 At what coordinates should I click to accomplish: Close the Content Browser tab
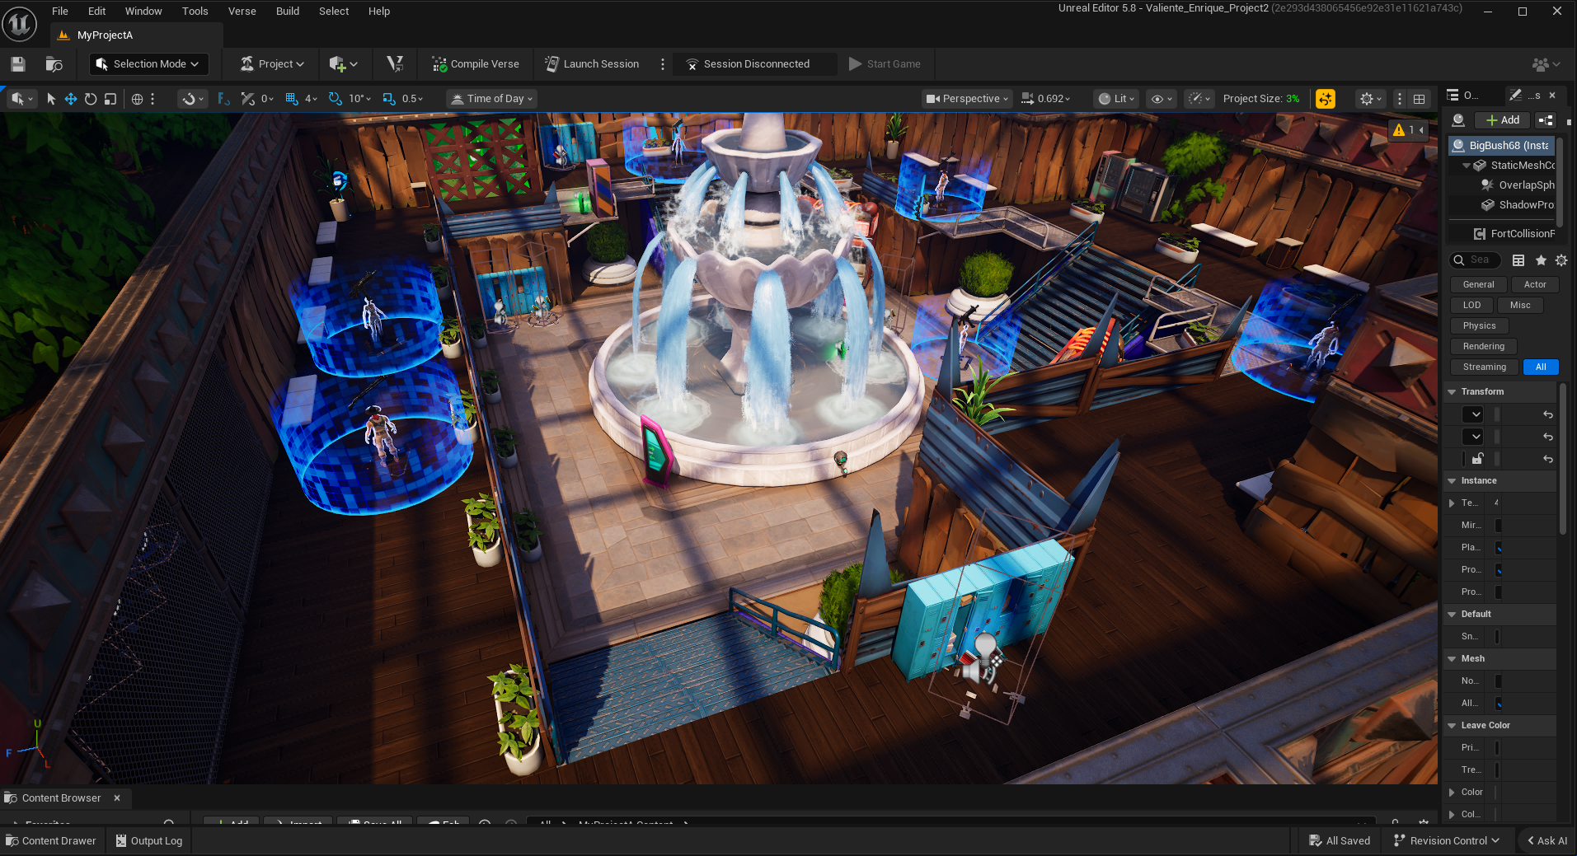click(117, 798)
